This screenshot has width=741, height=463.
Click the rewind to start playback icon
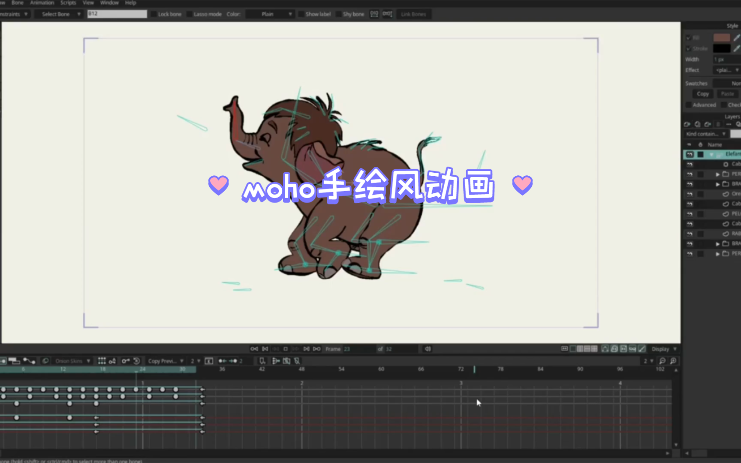click(254, 349)
